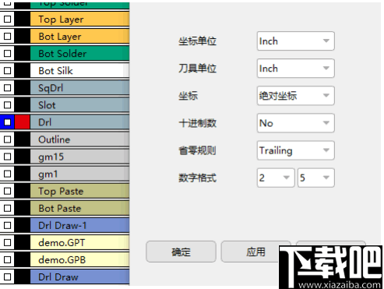Toggle the last Drl Draw checkbox
Screen dimensions: 384x289
(7, 277)
